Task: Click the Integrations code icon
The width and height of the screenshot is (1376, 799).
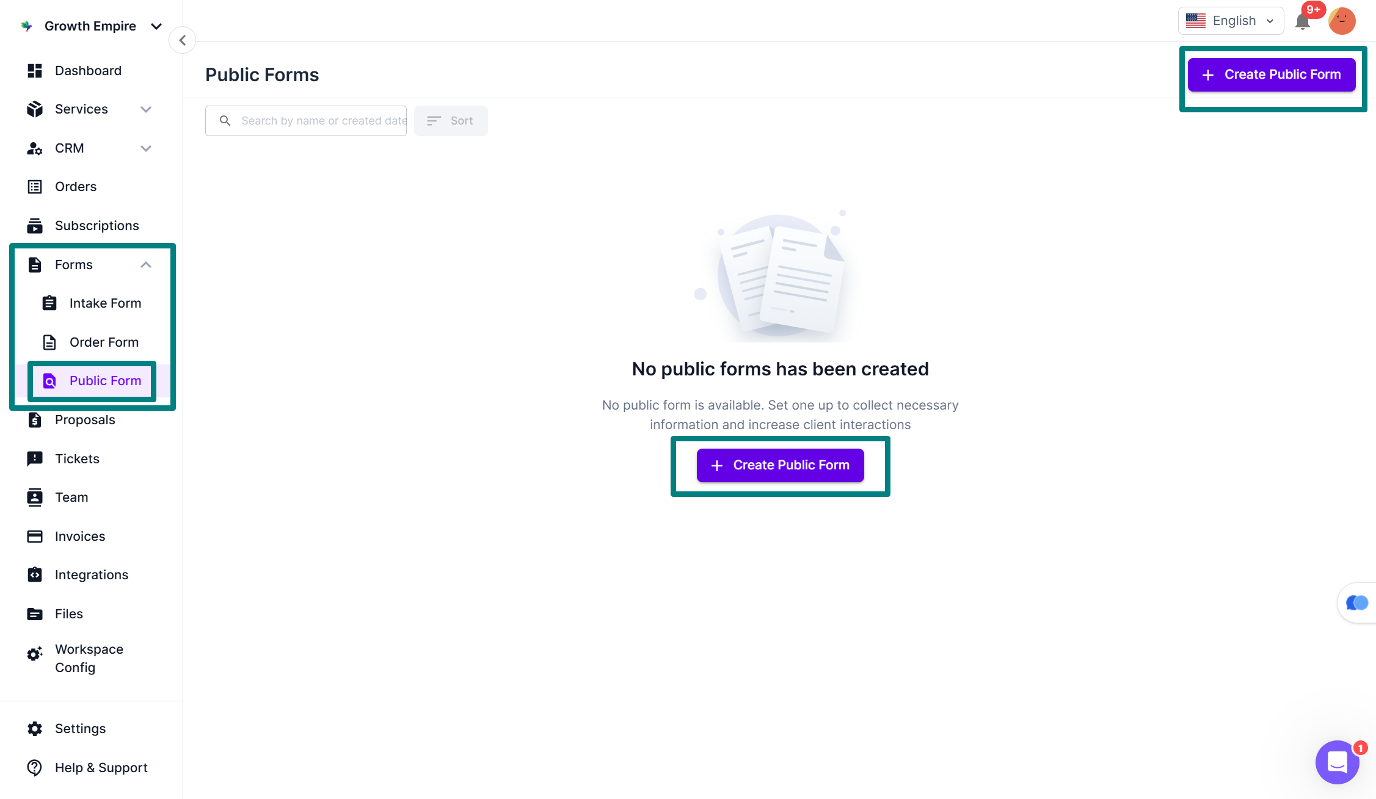Action: [x=35, y=574]
